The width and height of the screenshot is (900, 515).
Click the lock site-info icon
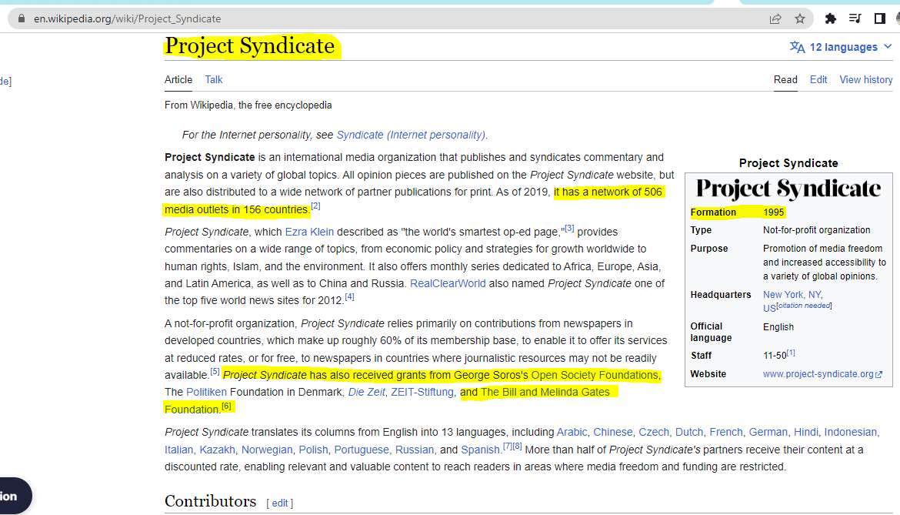pyautogui.click(x=22, y=18)
